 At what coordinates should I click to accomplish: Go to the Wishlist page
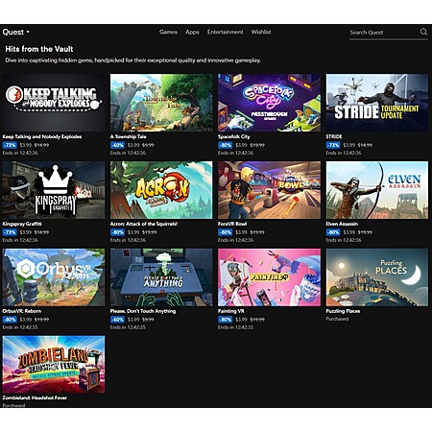click(x=261, y=32)
